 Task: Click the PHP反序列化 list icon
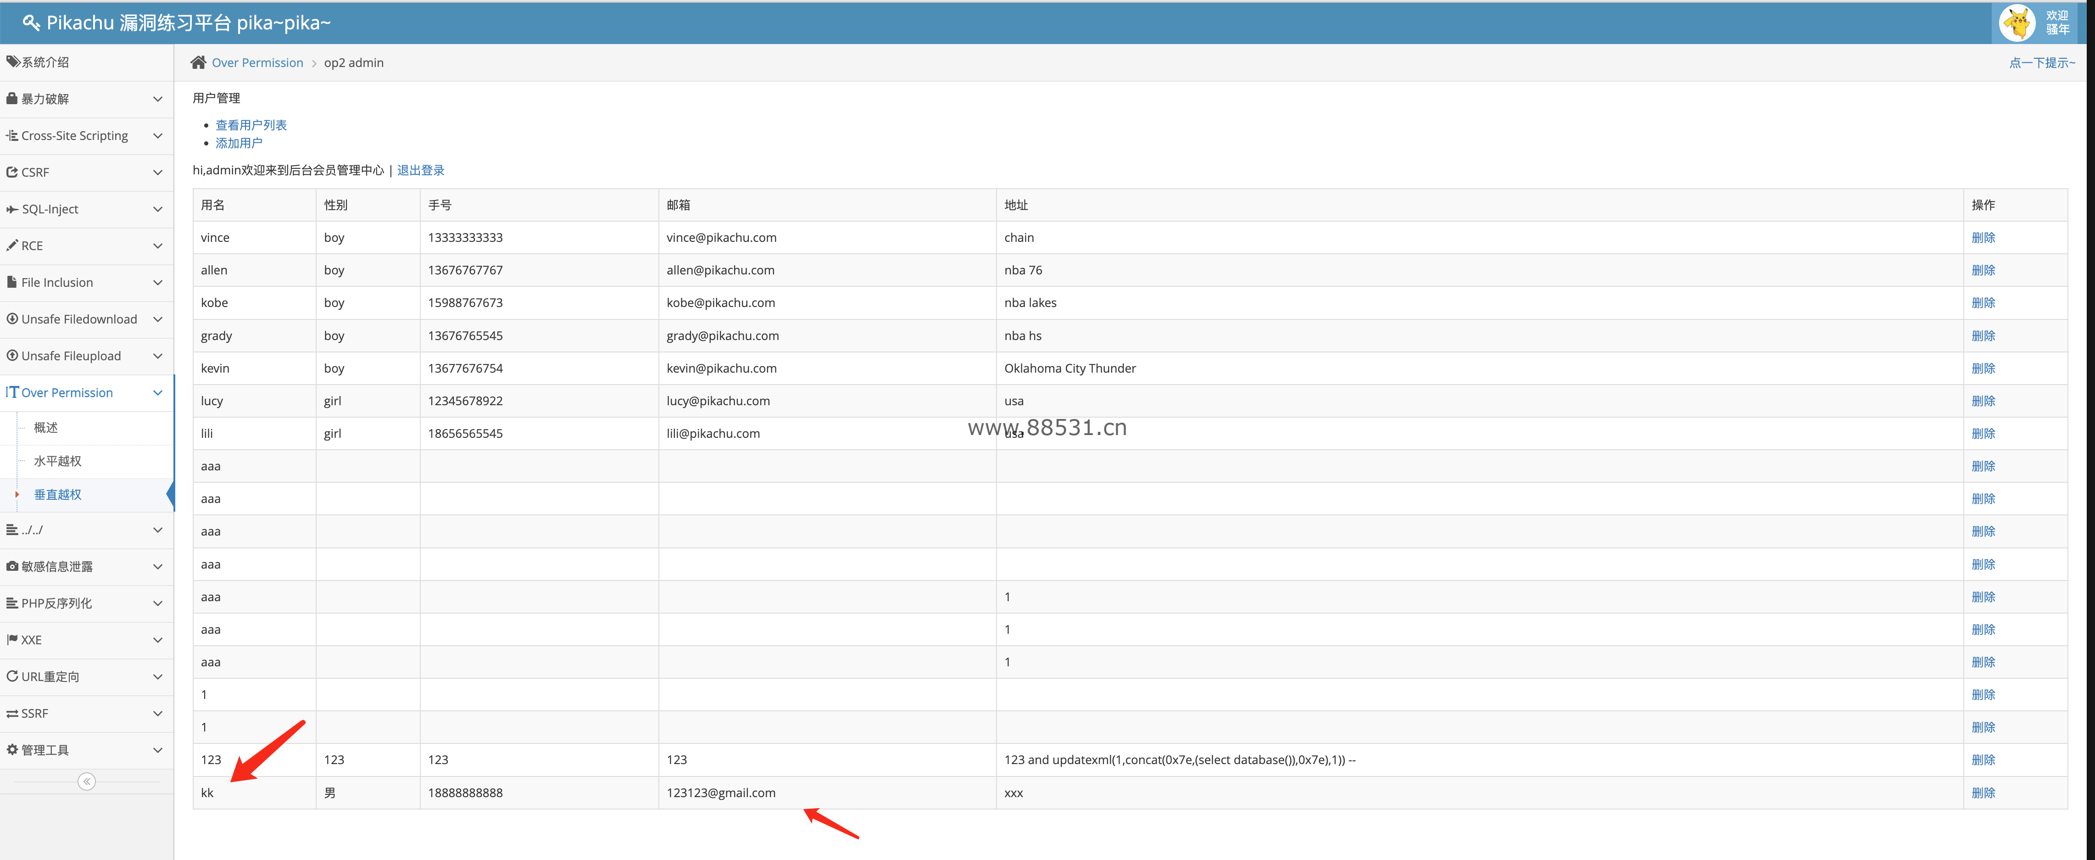(12, 603)
